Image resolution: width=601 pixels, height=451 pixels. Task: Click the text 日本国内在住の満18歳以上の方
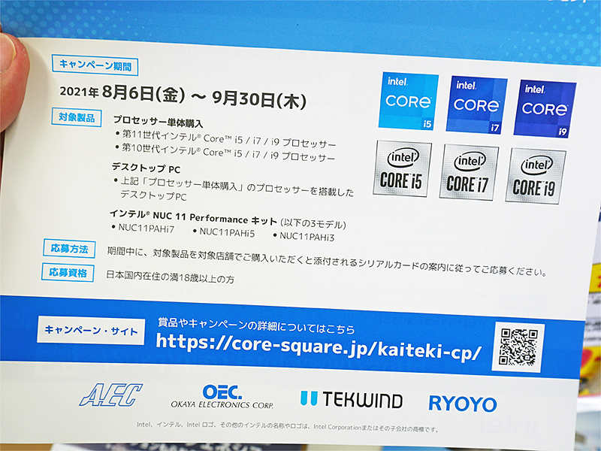(x=171, y=277)
